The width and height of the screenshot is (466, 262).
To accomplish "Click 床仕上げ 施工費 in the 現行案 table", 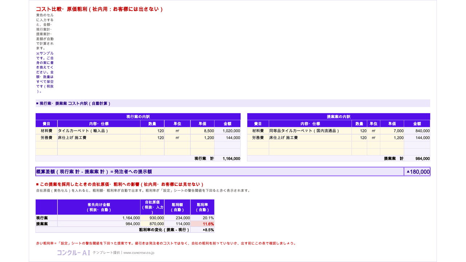I will [99, 138].
